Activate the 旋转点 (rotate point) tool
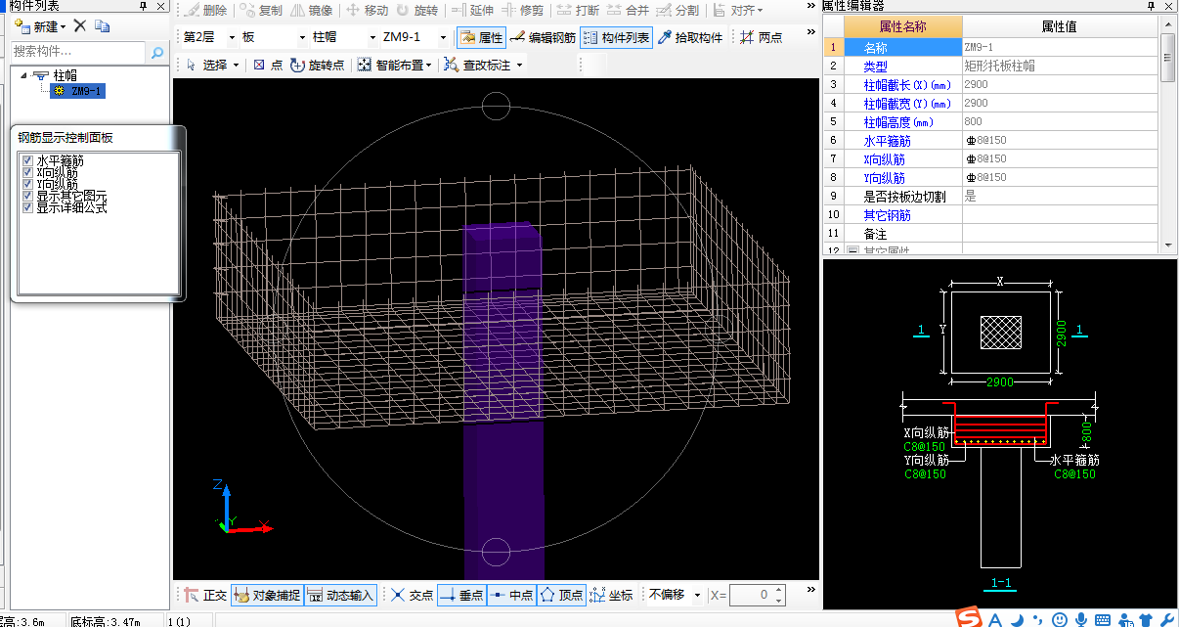Viewport: 1179px width, 627px height. (x=318, y=66)
